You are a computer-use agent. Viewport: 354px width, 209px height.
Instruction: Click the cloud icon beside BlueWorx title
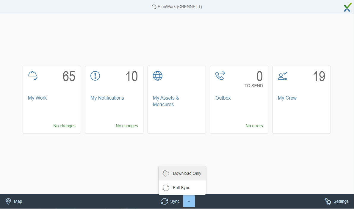pos(154,7)
